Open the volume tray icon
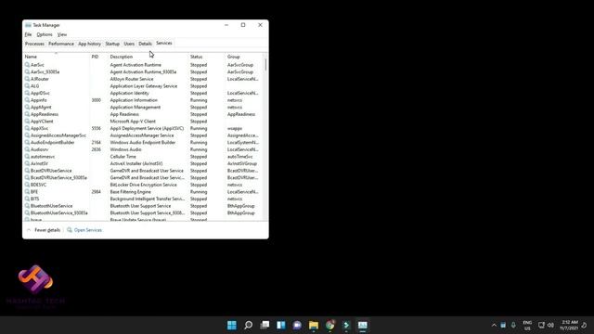 550,325
